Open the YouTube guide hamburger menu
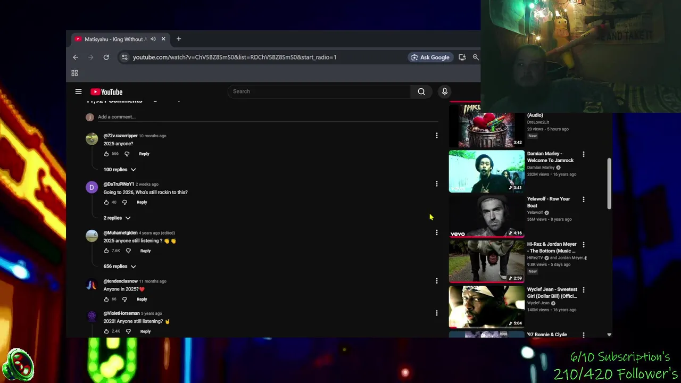This screenshot has height=383, width=681. [x=78, y=91]
